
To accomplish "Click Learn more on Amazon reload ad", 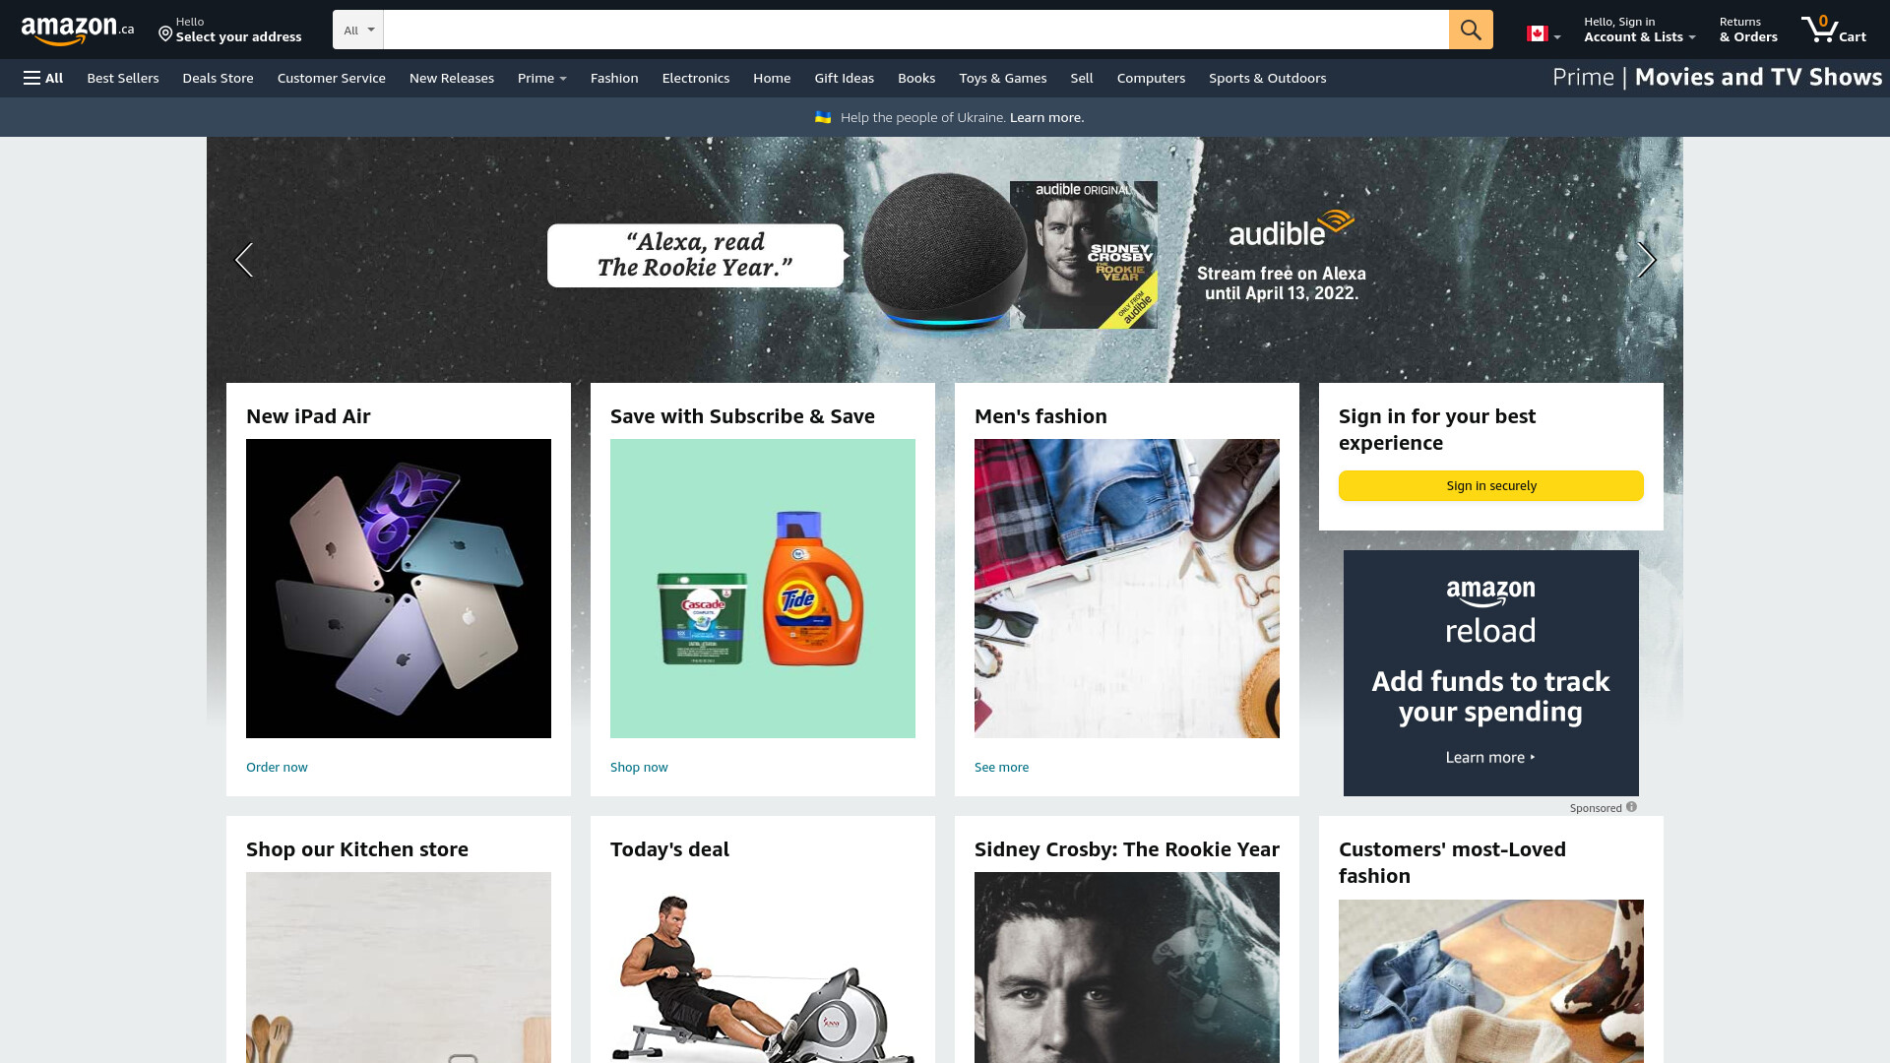I will [x=1490, y=757].
